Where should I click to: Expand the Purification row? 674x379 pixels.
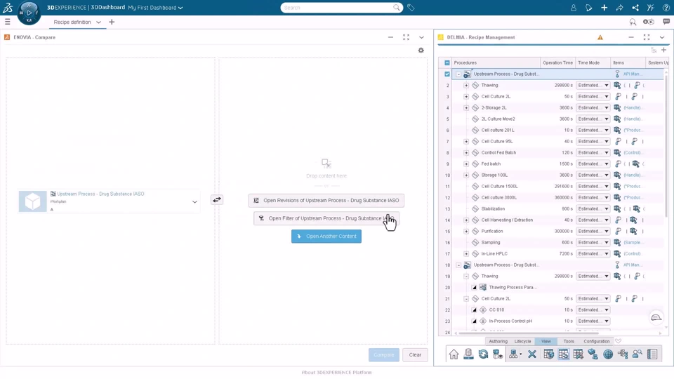[466, 231]
